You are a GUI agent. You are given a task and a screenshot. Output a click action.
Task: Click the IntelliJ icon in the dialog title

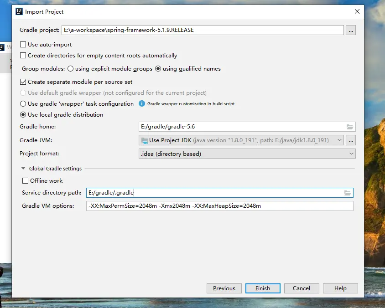click(x=19, y=11)
